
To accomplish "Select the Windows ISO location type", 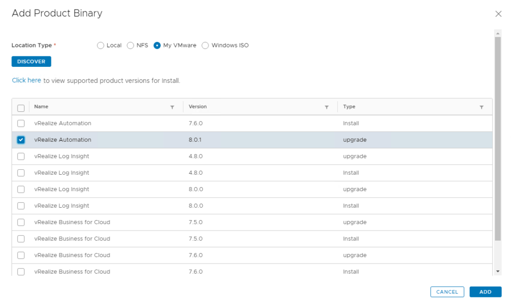I will click(x=205, y=45).
